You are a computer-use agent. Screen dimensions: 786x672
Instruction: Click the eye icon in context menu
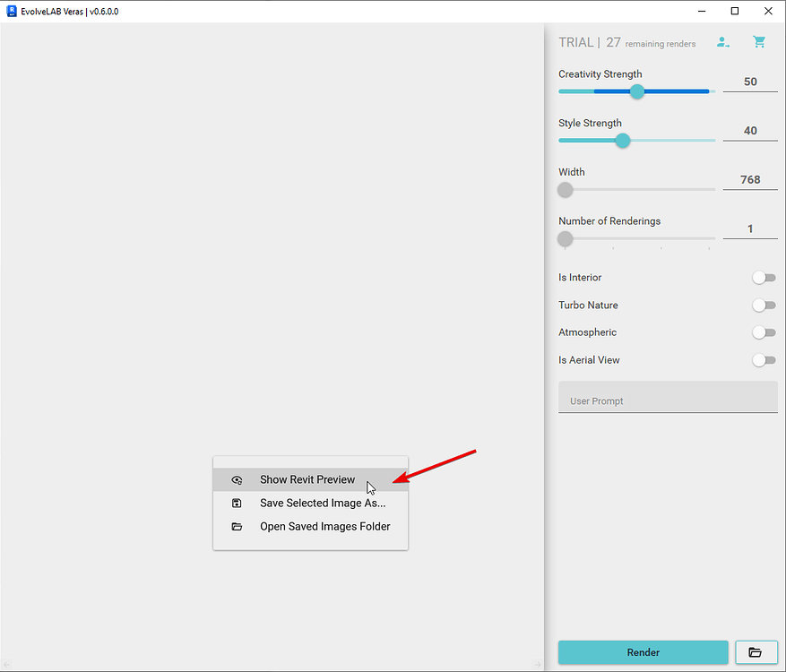pos(237,480)
